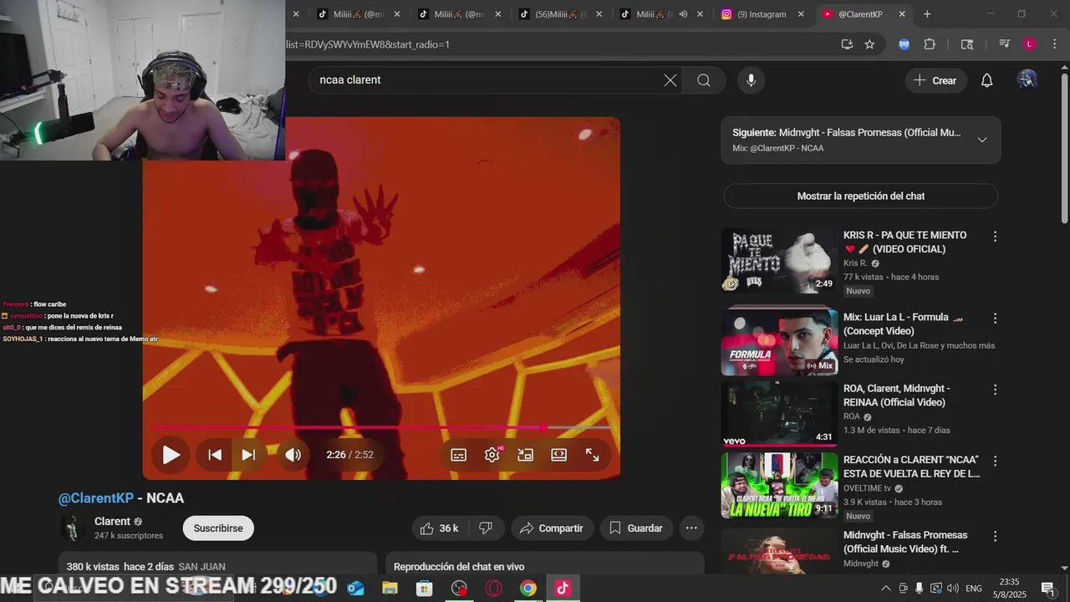The width and height of the screenshot is (1070, 602).
Task: Open YouTube notifications bell
Action: pyautogui.click(x=986, y=80)
